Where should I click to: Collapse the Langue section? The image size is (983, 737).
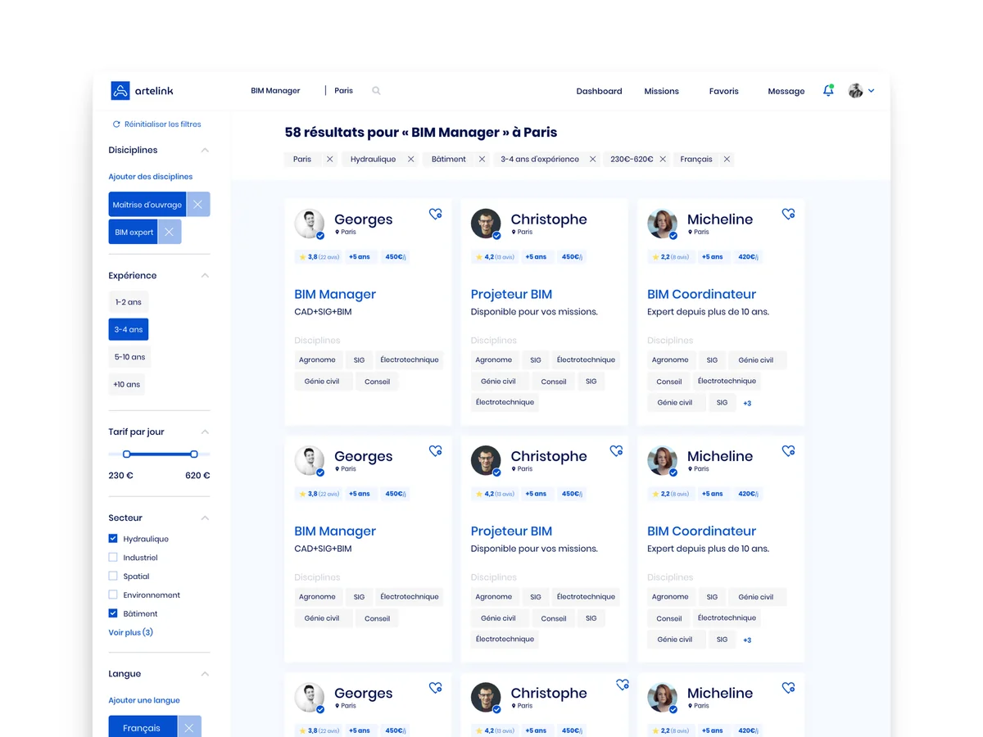click(x=205, y=674)
